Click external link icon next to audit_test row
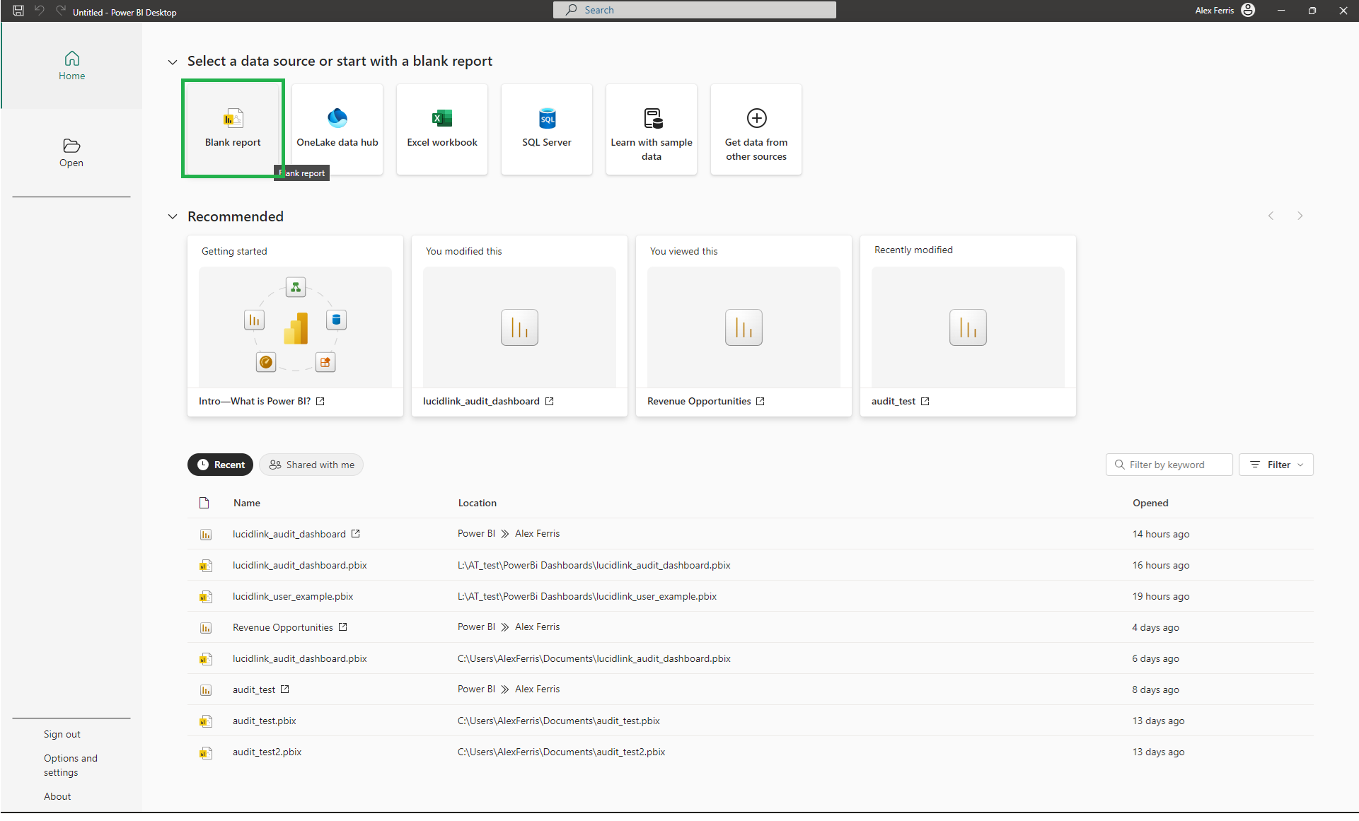Image resolution: width=1359 pixels, height=821 pixels. click(285, 689)
